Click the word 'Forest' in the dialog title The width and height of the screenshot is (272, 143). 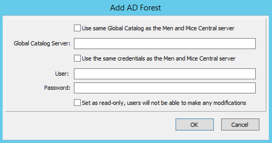150,8
